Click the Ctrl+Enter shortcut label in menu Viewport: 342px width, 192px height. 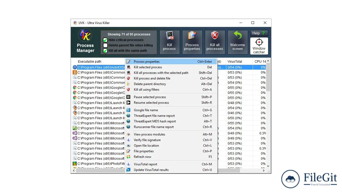click(205, 62)
